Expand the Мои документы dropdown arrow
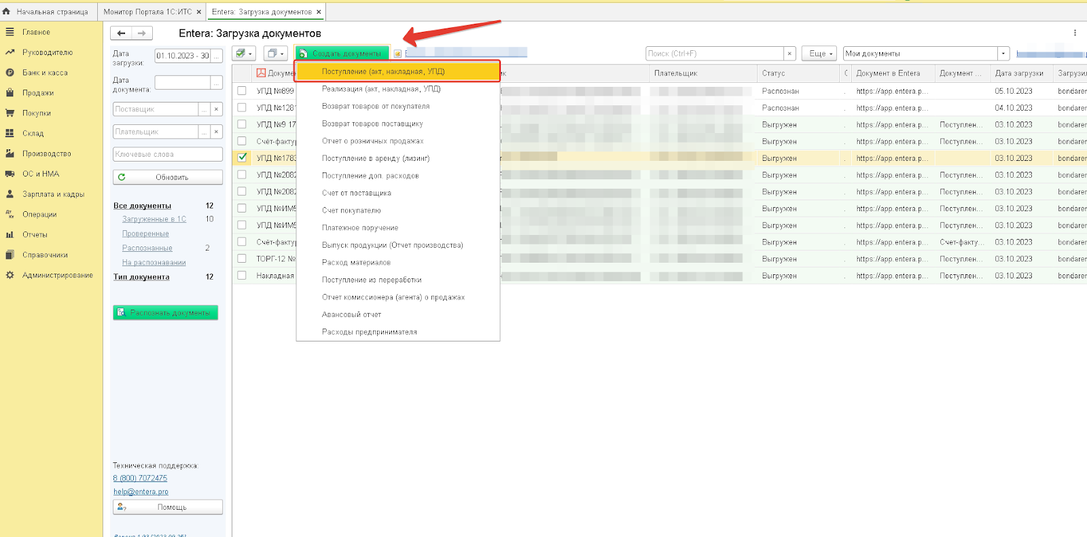 click(1003, 54)
